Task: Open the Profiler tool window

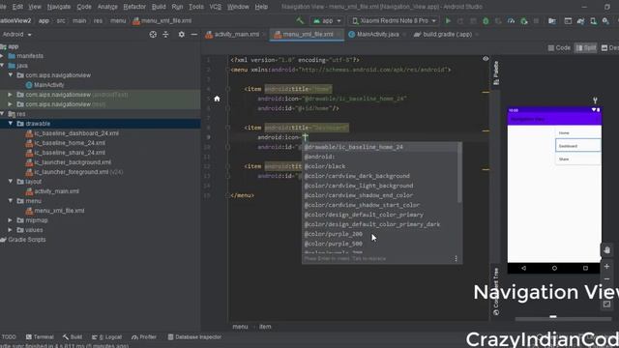Action: coord(144,337)
